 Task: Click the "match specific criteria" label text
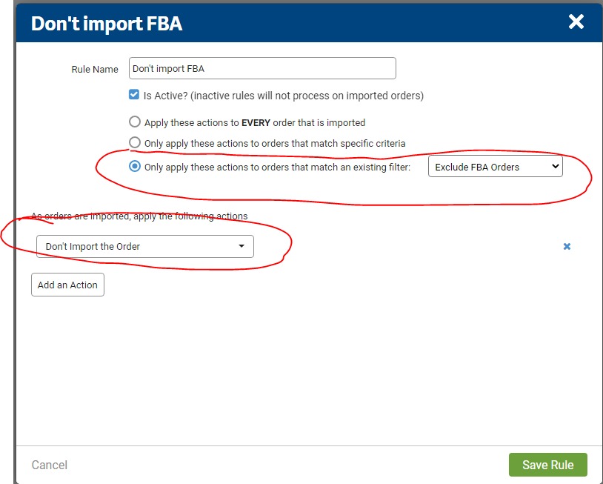click(x=275, y=143)
